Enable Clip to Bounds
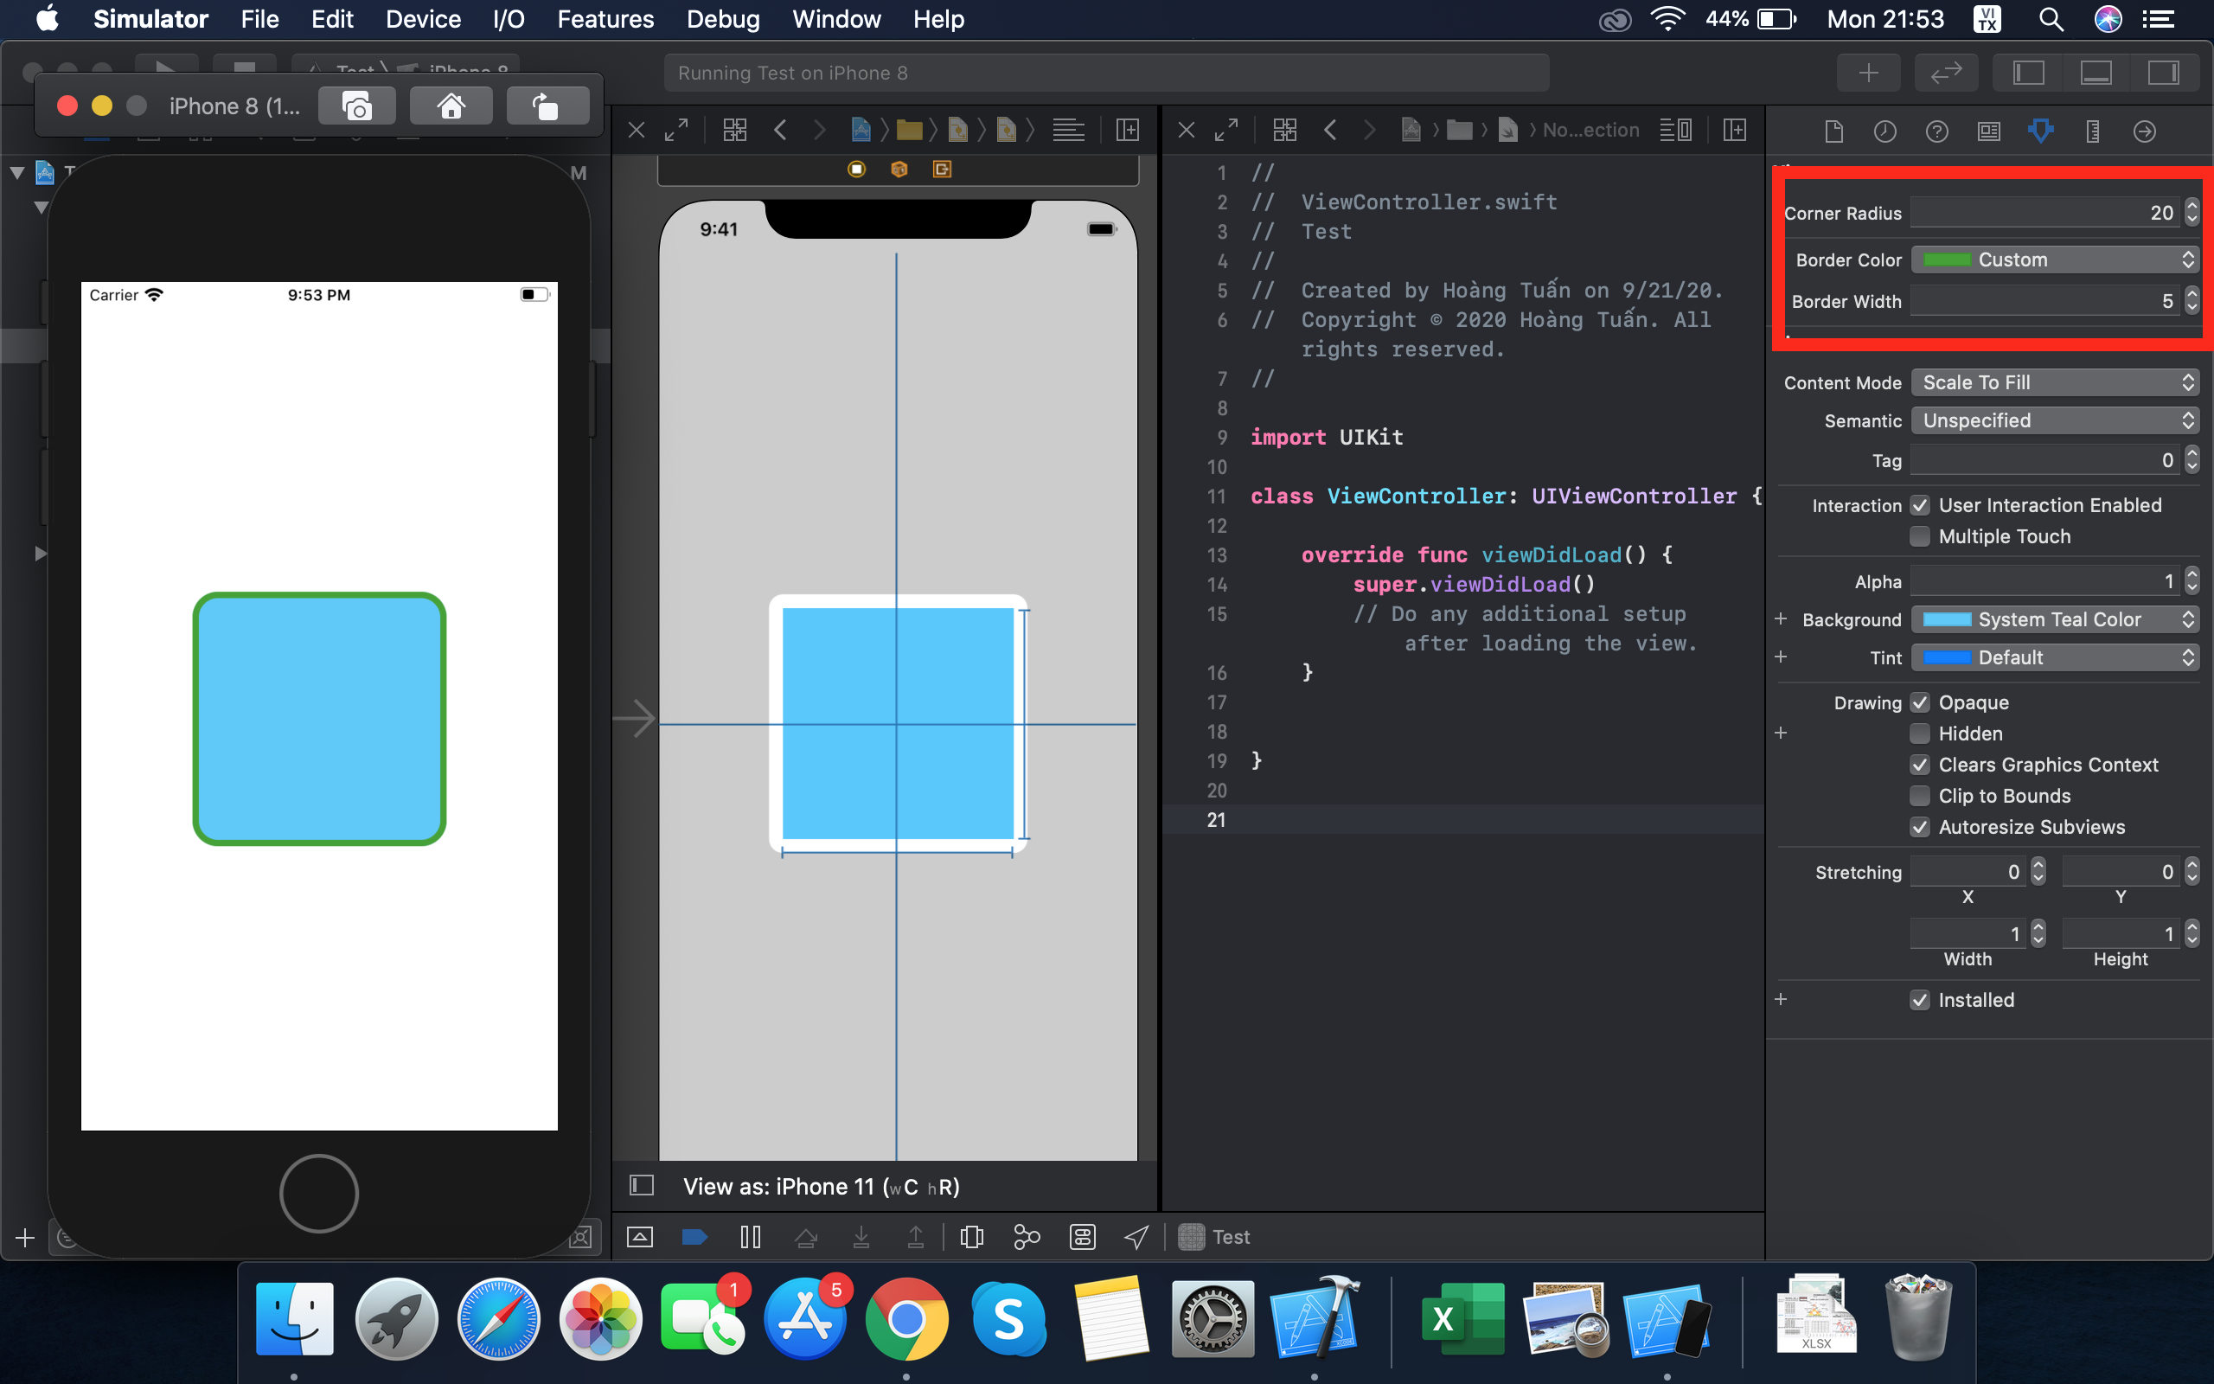Image resolution: width=2214 pixels, height=1384 pixels. [x=1920, y=796]
